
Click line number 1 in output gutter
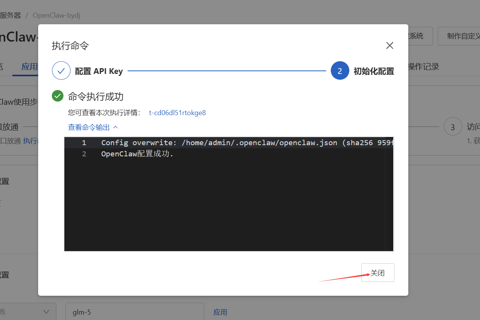[x=84, y=143]
